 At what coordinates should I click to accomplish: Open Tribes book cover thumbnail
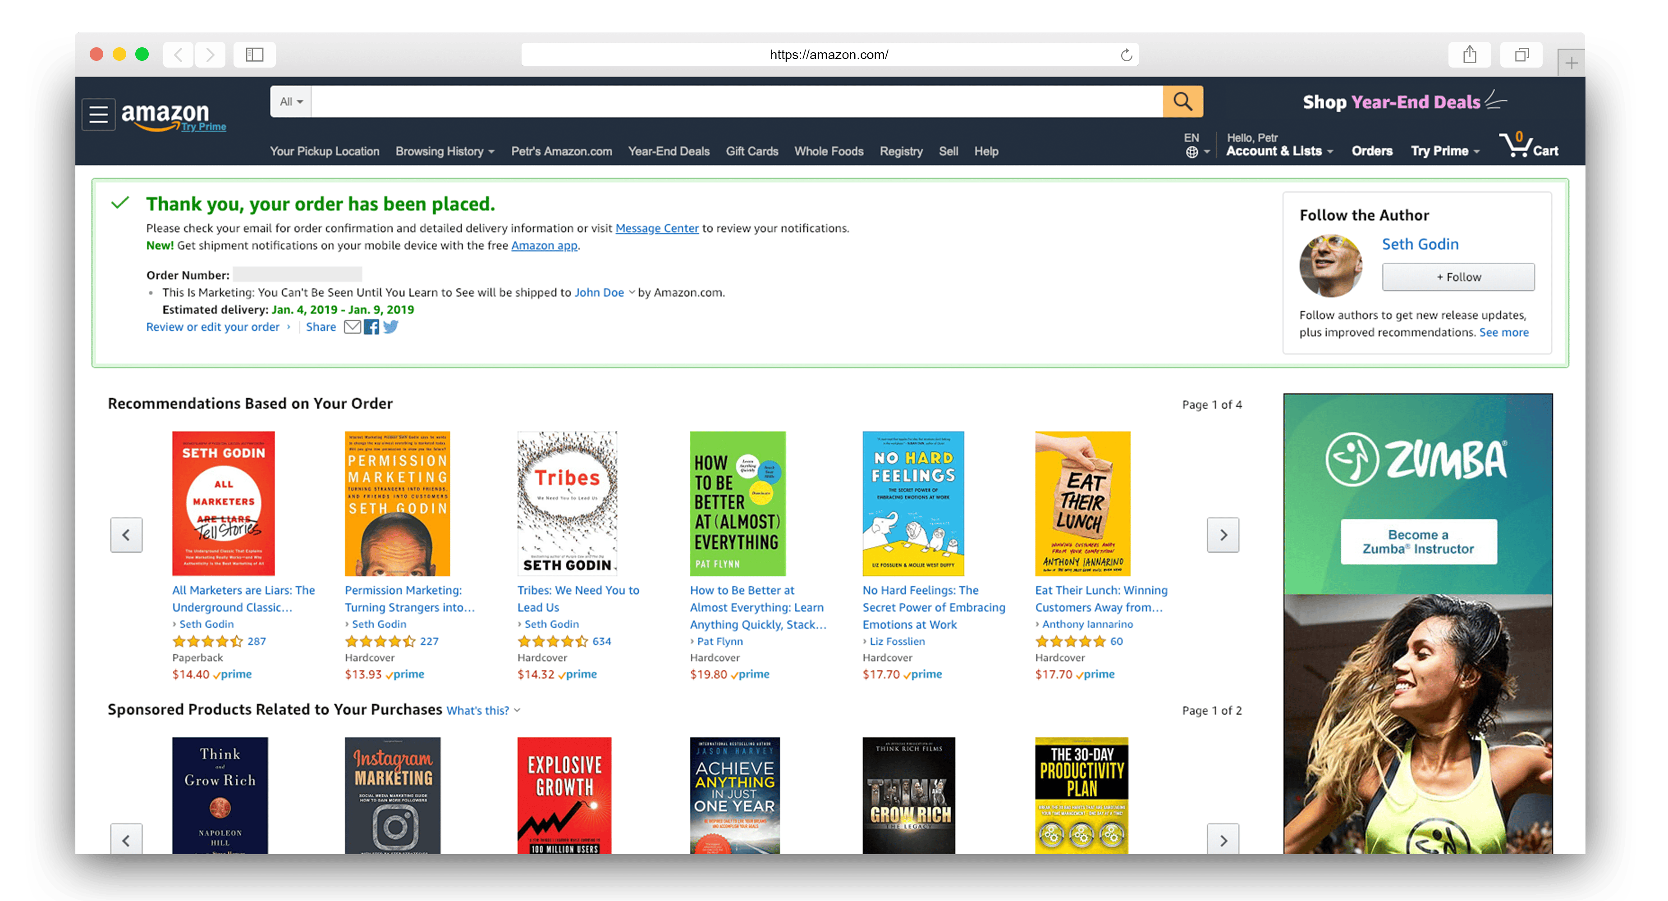click(567, 504)
